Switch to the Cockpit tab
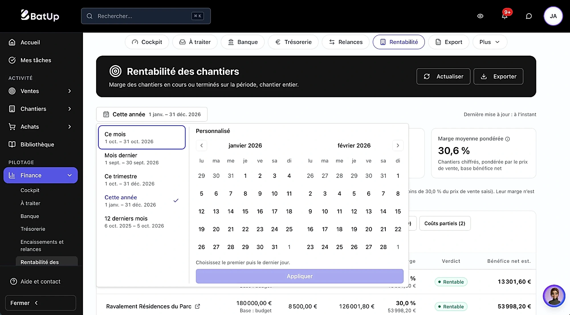This screenshot has width=570, height=315. point(147,42)
